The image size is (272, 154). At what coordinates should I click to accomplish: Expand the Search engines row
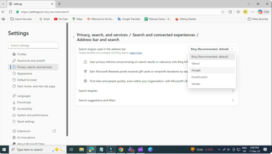(157, 91)
